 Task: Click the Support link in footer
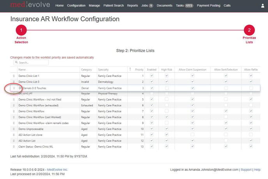click(x=246, y=170)
